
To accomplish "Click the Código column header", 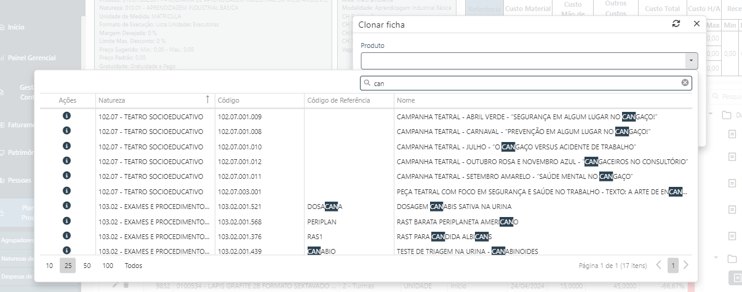I will tap(228, 100).
